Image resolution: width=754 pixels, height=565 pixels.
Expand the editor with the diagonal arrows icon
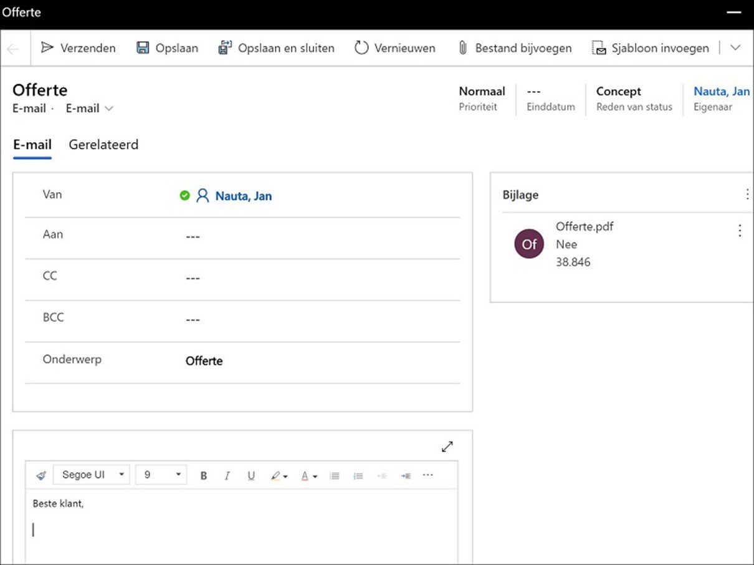point(447,447)
